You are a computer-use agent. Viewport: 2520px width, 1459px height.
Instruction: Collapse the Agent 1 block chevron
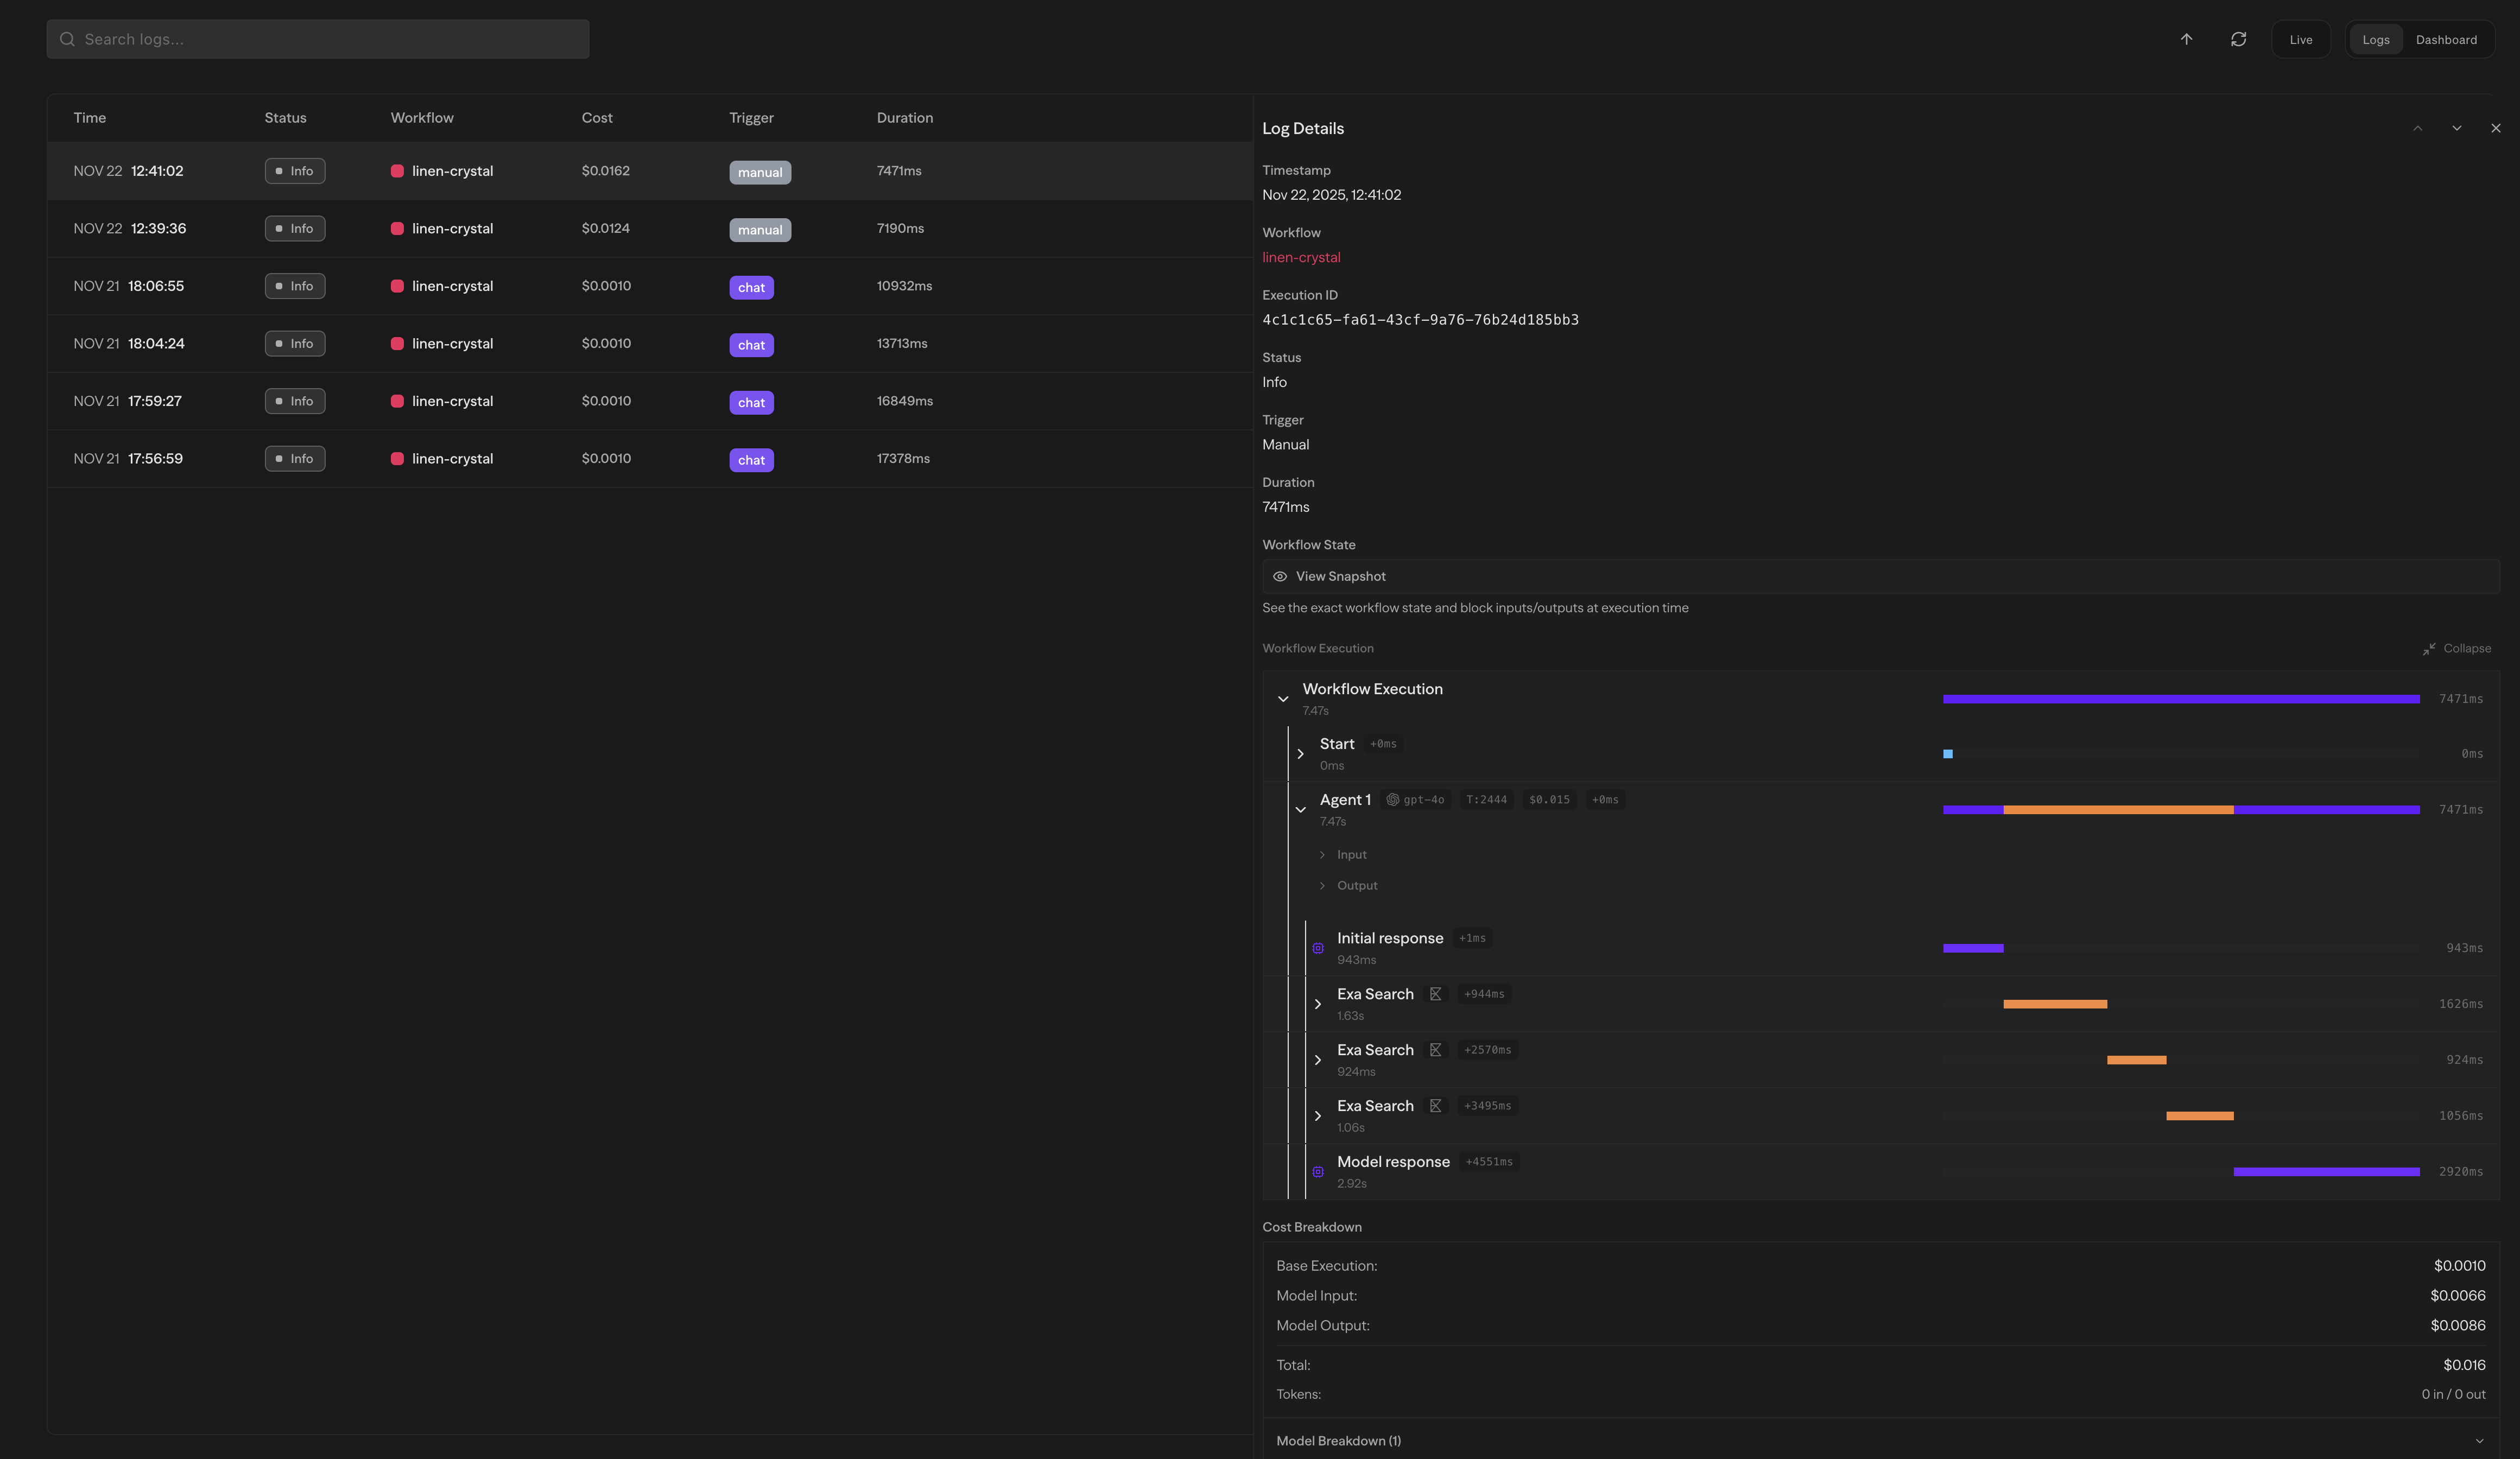[1300, 809]
